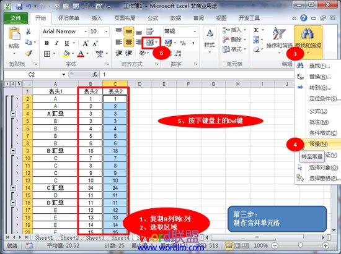Screen dimensions: 341x254
Task: Select 常量(N) in the dropdown menu
Action: pyautogui.click(x=319, y=144)
